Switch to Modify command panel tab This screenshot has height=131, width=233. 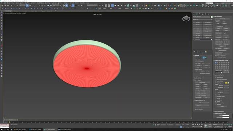(197, 14)
